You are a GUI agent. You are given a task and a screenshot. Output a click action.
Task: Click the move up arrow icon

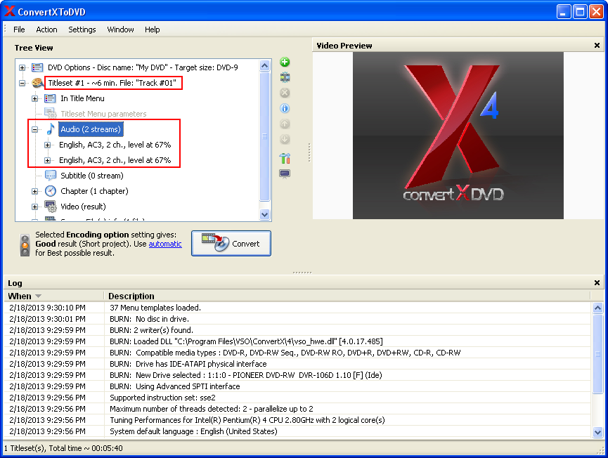[x=285, y=124]
